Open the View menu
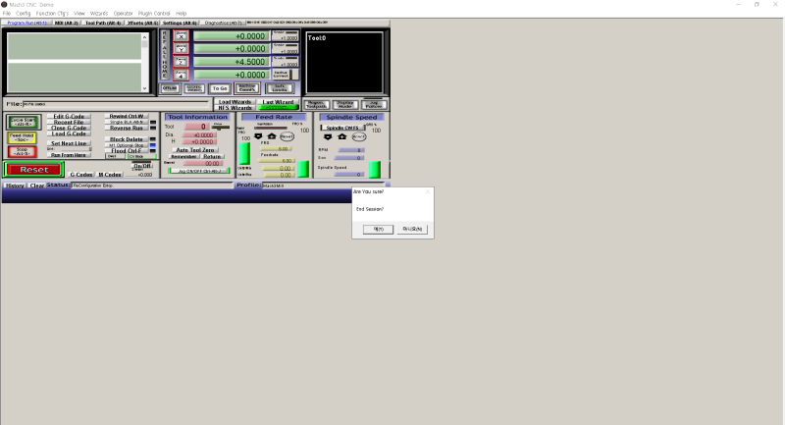The width and height of the screenshot is (785, 425). 79,13
